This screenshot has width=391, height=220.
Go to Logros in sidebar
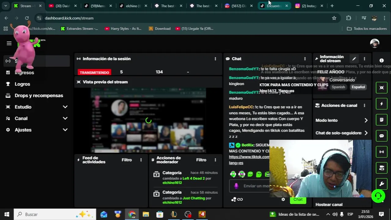[x=22, y=84]
